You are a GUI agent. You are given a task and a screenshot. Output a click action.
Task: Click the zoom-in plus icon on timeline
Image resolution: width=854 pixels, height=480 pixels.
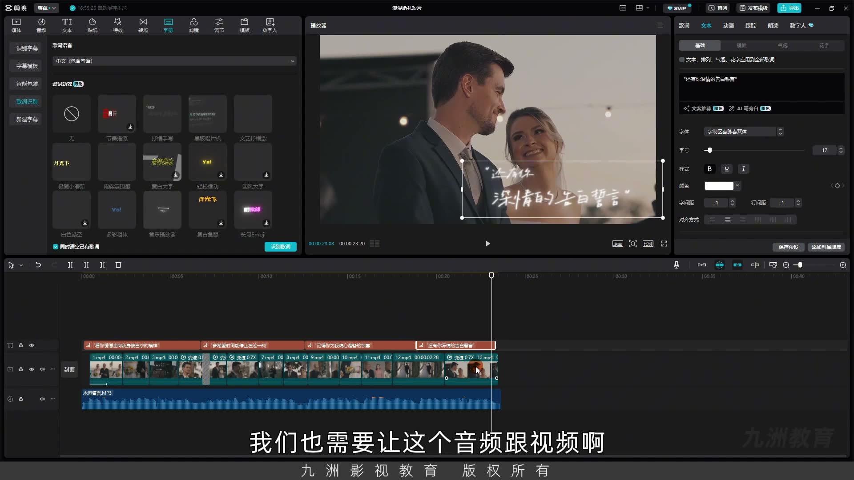tap(843, 265)
